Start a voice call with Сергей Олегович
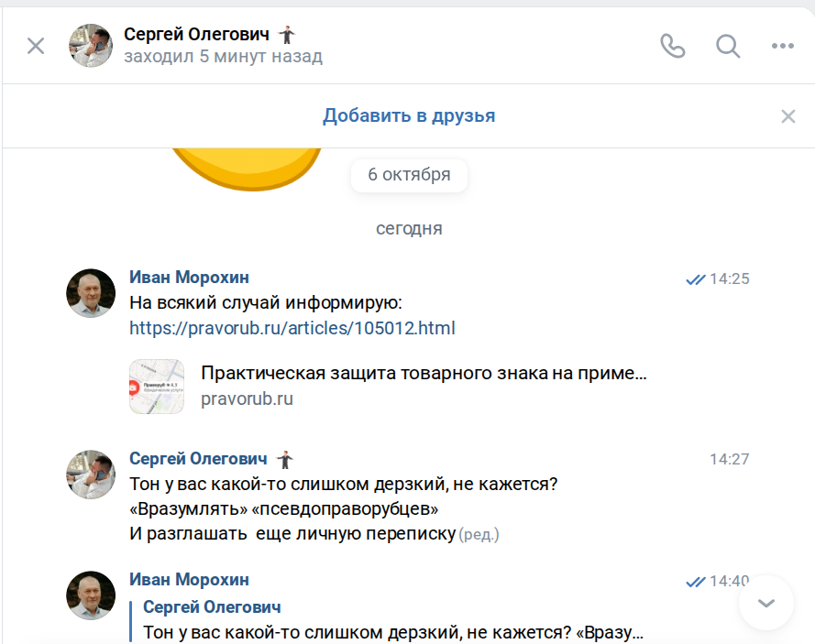This screenshot has height=644, width=815. (x=672, y=46)
